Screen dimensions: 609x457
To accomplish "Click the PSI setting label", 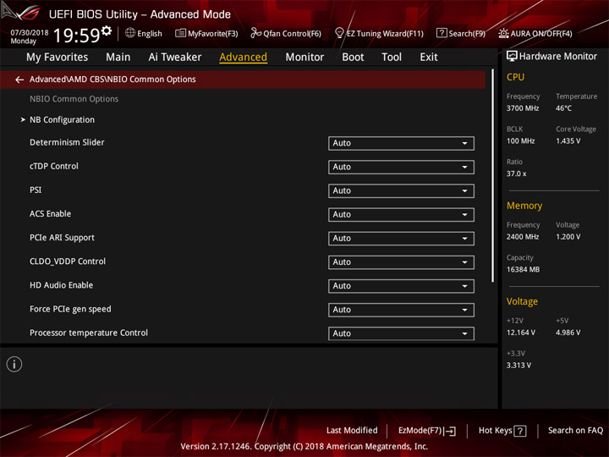I will pyautogui.click(x=36, y=190).
